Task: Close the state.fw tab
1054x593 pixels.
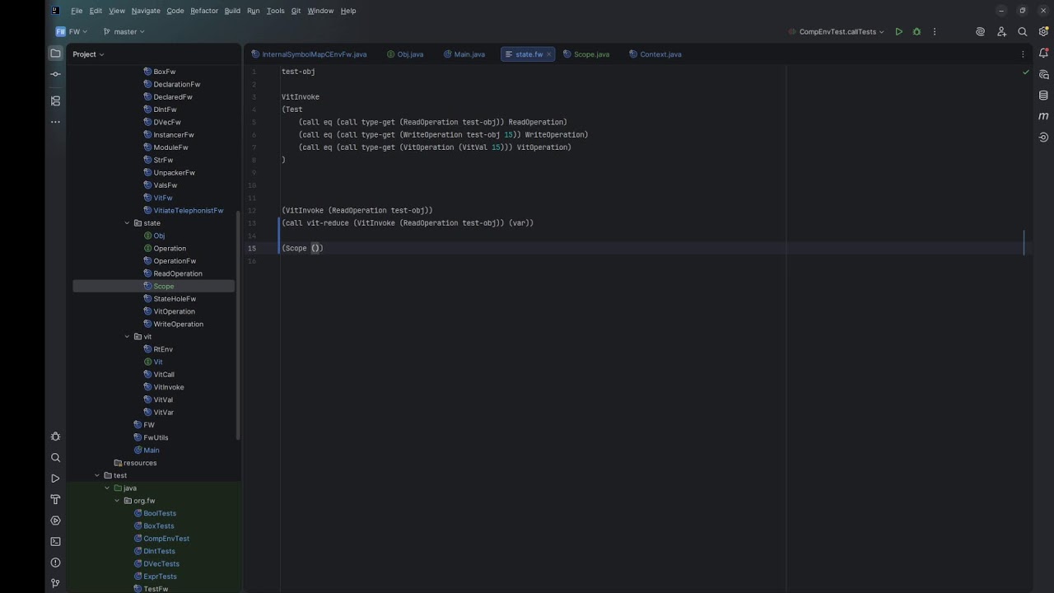Action: 549,54
